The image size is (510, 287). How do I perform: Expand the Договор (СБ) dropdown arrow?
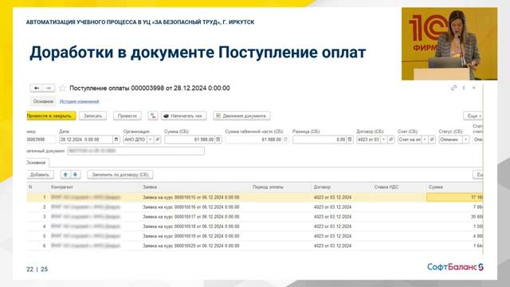(x=384, y=140)
